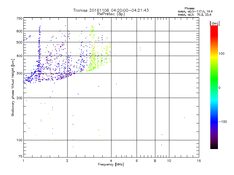234x175 pixels.
Task: Click the 'RwPretec (8p)' subtitle
Action: point(111,14)
